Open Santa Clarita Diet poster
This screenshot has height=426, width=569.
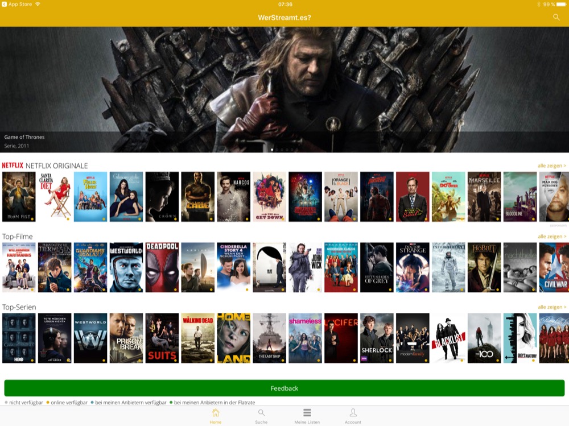pyautogui.click(x=55, y=197)
